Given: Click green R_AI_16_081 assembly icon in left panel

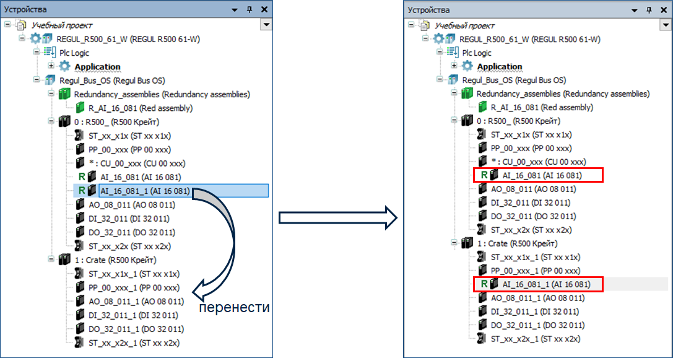Looking at the screenshot, I should tap(79, 108).
